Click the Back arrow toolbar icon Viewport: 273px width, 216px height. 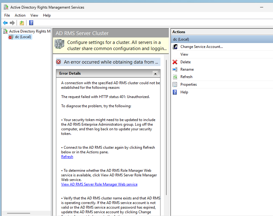[5, 23]
